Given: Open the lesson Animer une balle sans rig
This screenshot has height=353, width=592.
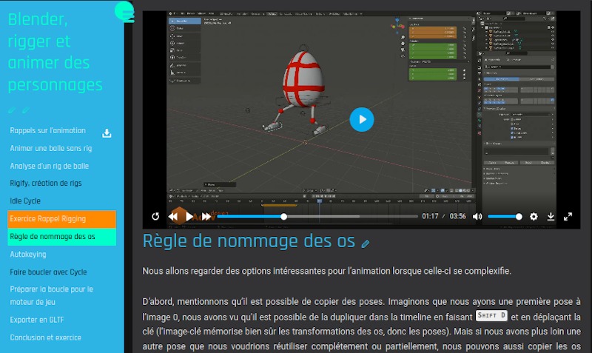Looking at the screenshot, I should click(51, 148).
